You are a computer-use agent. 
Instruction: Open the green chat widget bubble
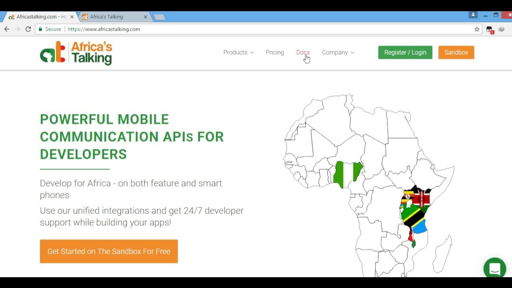click(495, 268)
